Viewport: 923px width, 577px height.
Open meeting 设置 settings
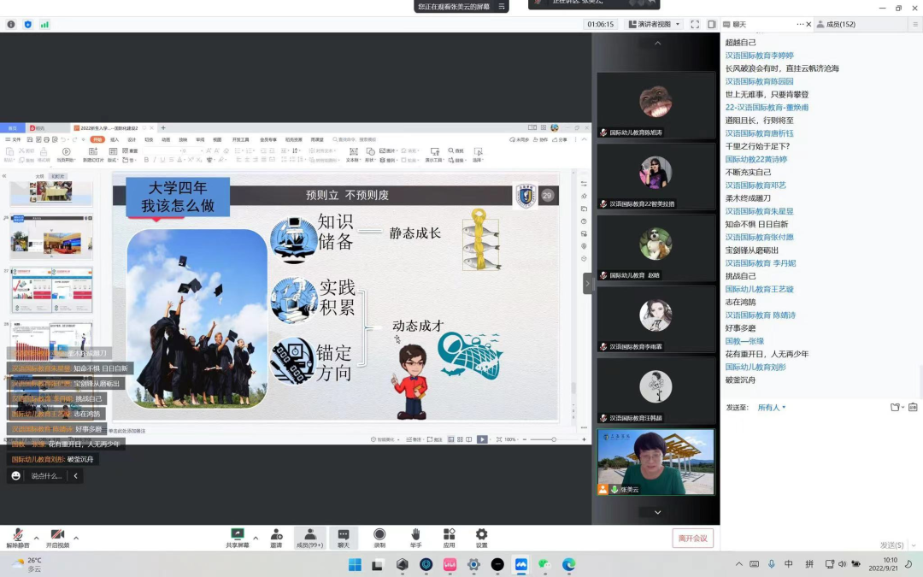pos(481,536)
